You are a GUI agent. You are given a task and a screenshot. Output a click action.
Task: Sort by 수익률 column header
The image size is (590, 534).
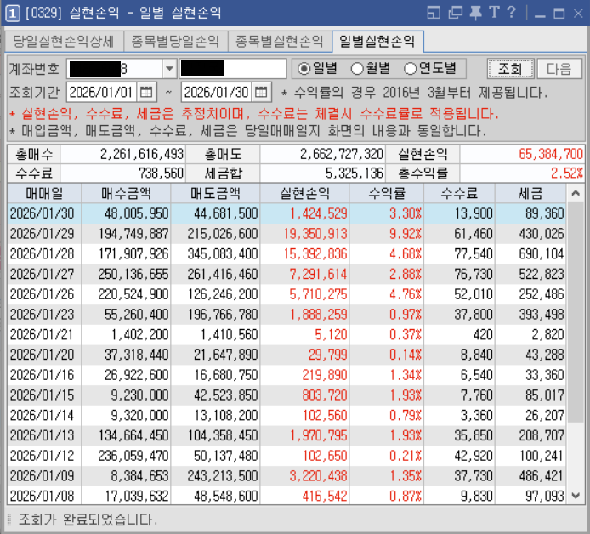[387, 193]
